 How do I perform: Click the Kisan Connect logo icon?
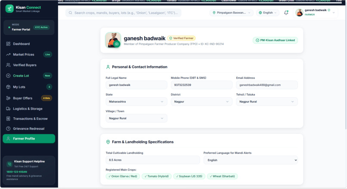(9, 9)
